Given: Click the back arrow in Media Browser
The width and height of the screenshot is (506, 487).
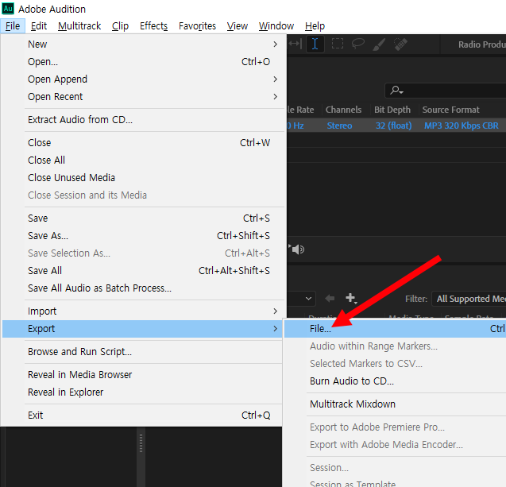Looking at the screenshot, I should click(x=330, y=298).
